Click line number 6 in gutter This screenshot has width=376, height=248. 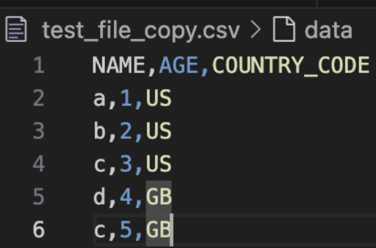(x=39, y=230)
